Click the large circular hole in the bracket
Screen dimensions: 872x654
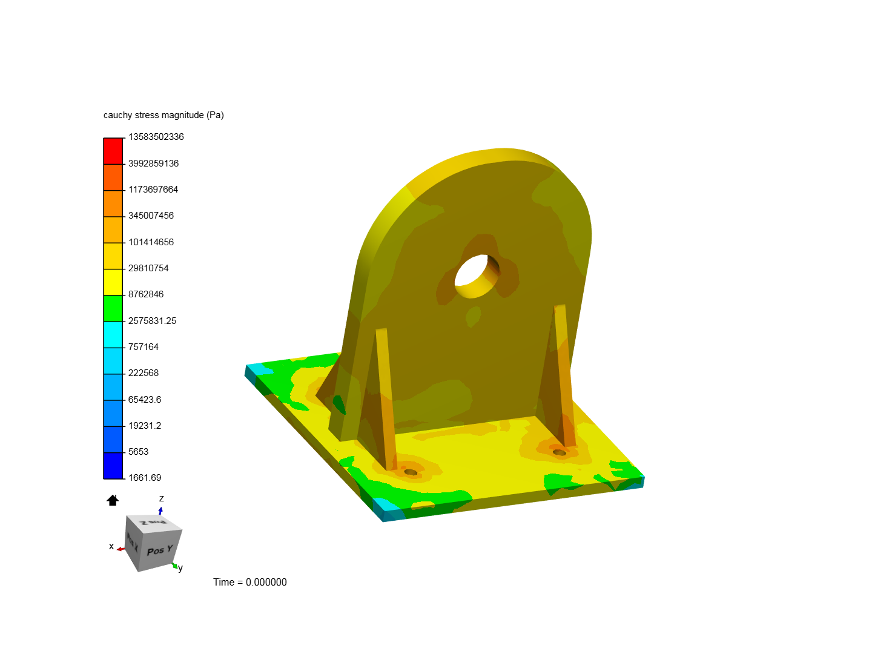pyautogui.click(x=477, y=276)
